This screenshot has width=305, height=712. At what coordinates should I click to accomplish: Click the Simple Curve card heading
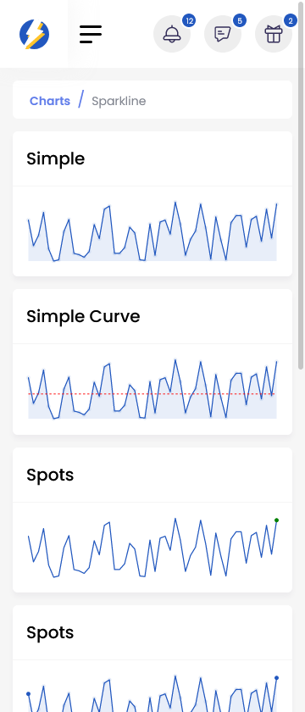(83, 316)
